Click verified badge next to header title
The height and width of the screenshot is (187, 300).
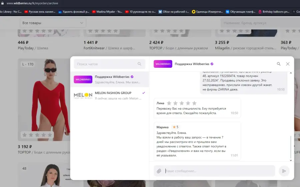coord(212,64)
